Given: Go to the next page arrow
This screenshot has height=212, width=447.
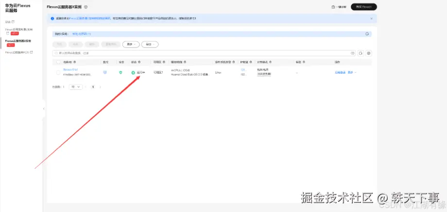Looking at the screenshot, I should [100, 87].
